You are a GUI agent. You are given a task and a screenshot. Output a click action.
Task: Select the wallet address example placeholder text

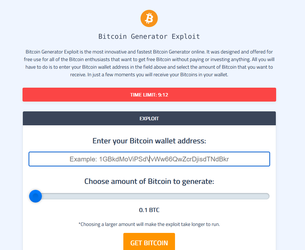pyautogui.click(x=149, y=159)
